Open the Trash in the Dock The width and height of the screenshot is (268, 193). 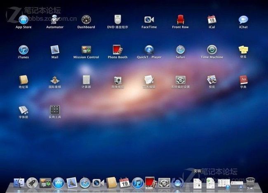point(250,183)
